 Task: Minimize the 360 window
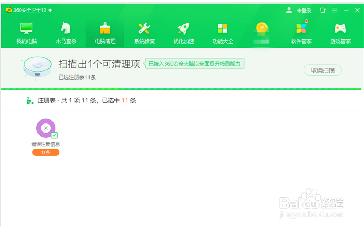[346, 10]
